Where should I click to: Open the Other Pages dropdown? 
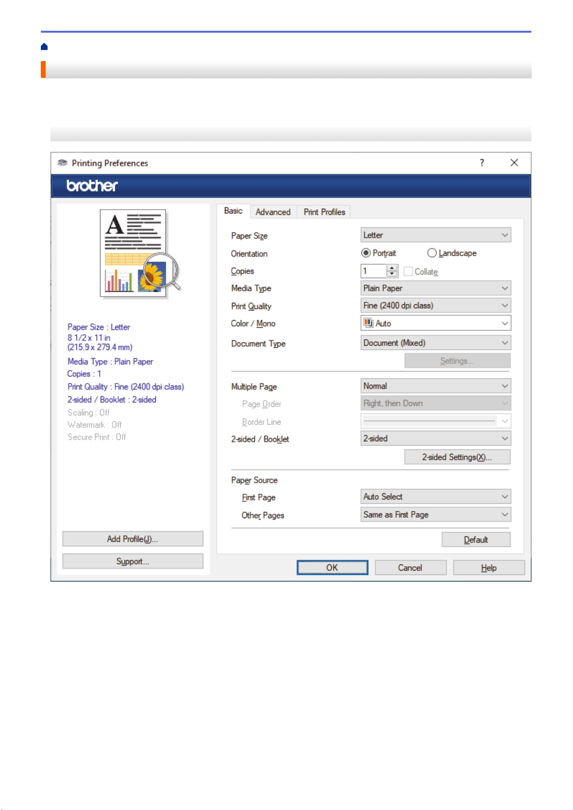click(436, 514)
